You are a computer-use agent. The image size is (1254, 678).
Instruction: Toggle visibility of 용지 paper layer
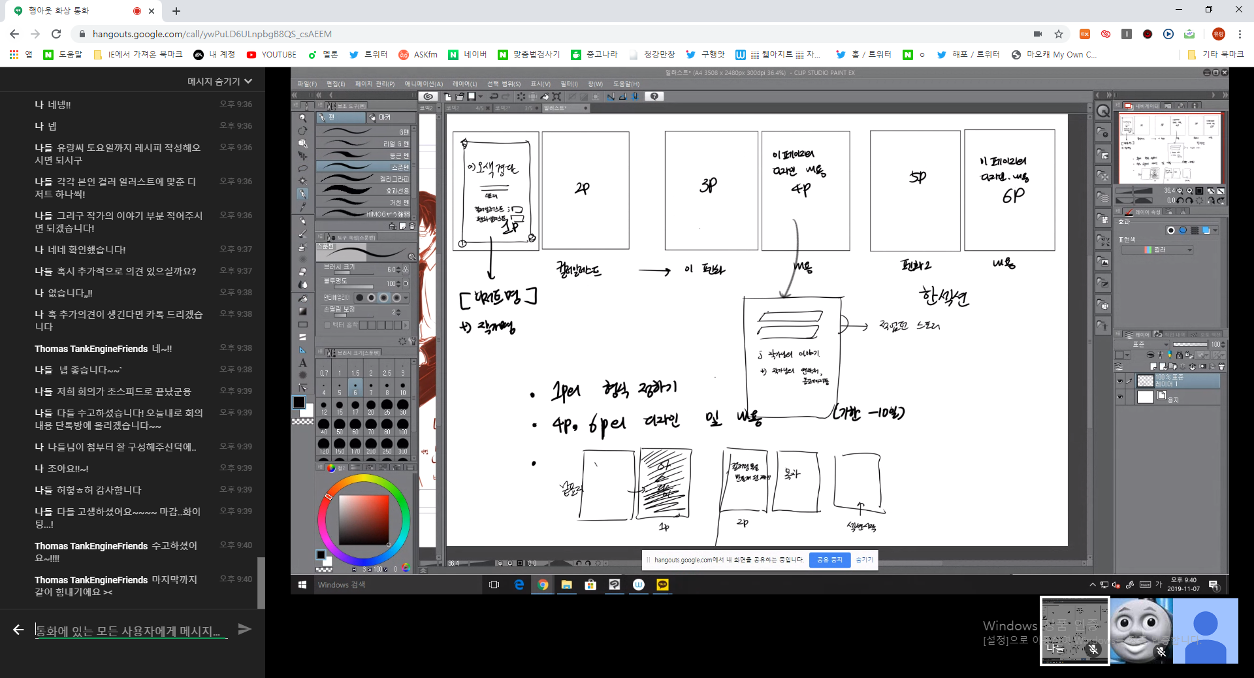click(1120, 396)
